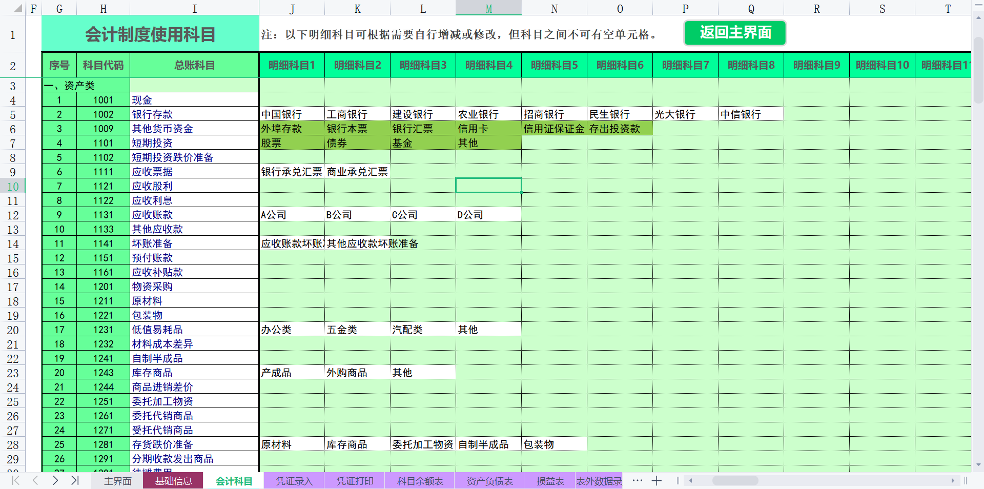Click the previous sheet arrow icon
984x489 pixels.
[35, 481]
